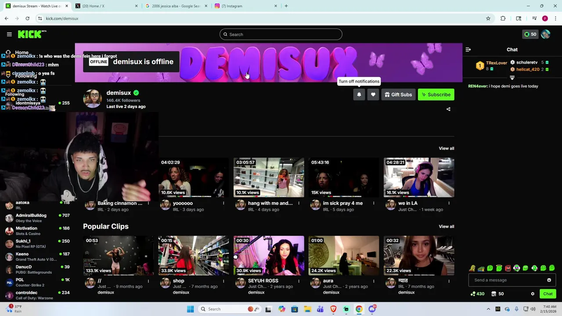Click the top chat gifter leaderboard expander
This screenshot has height=316, width=562.
(512, 78)
